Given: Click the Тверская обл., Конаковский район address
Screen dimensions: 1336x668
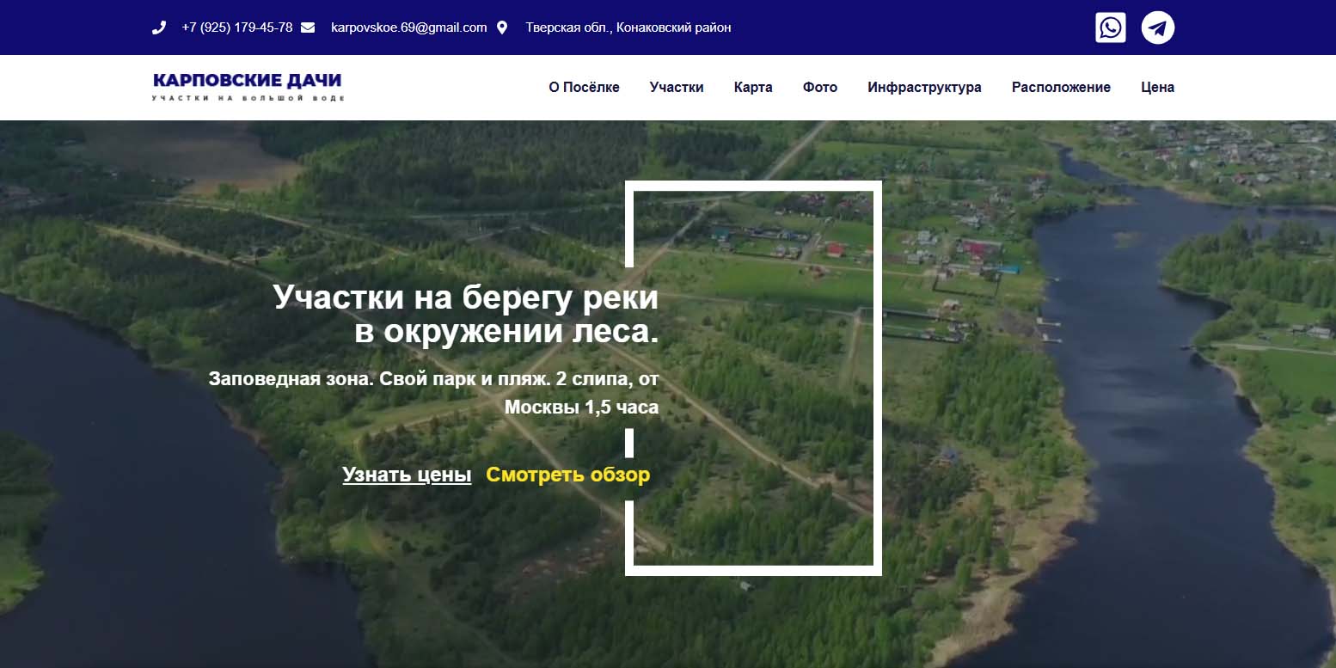Looking at the screenshot, I should (628, 28).
